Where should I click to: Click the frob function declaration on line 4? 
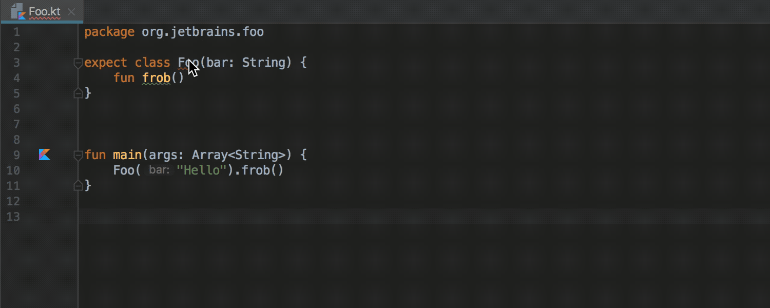(x=156, y=78)
